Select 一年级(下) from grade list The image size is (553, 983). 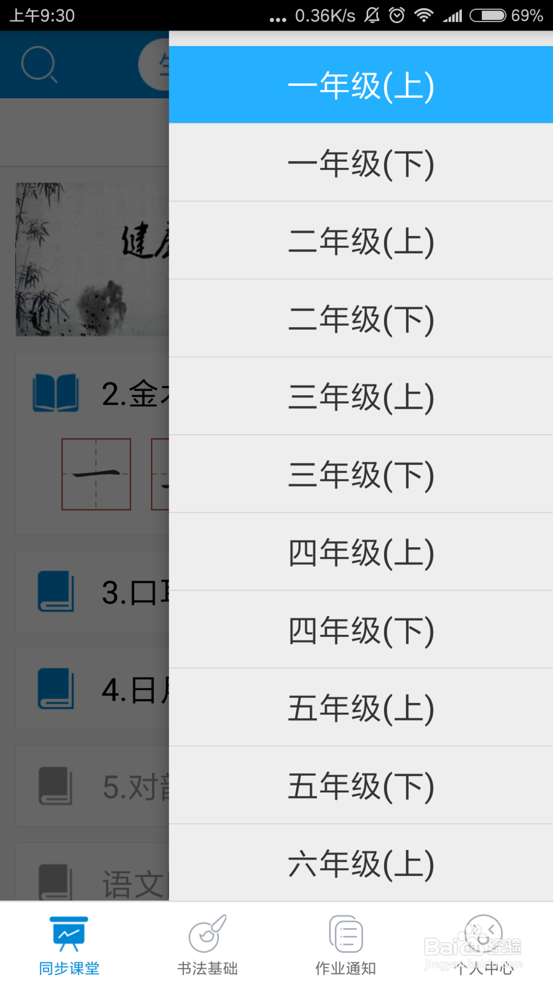tap(361, 163)
